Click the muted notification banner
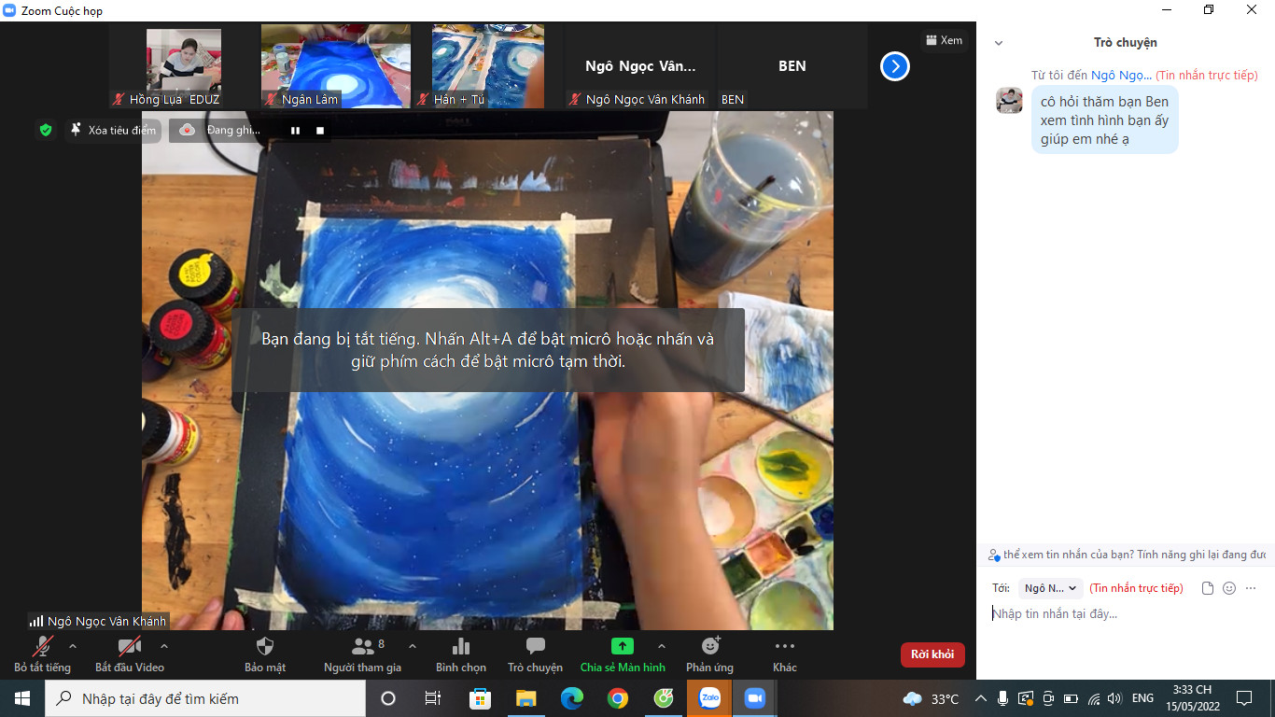This screenshot has width=1275, height=717. click(488, 350)
